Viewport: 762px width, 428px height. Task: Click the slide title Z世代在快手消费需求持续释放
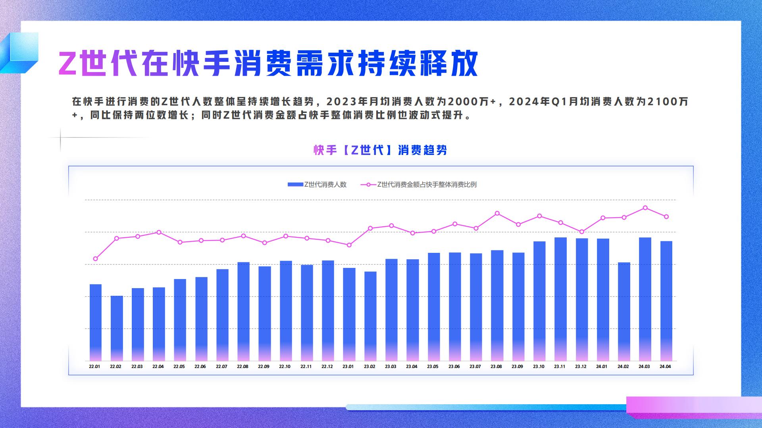pos(268,63)
